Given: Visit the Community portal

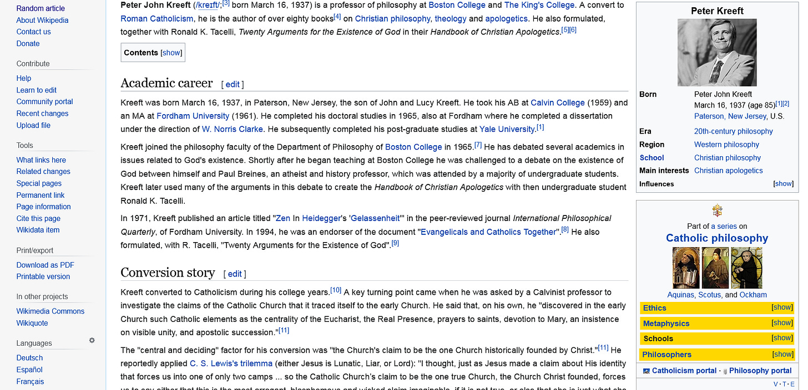Looking at the screenshot, I should coord(45,101).
